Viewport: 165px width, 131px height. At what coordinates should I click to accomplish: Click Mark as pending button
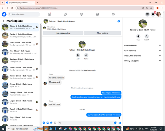point(63,33)
